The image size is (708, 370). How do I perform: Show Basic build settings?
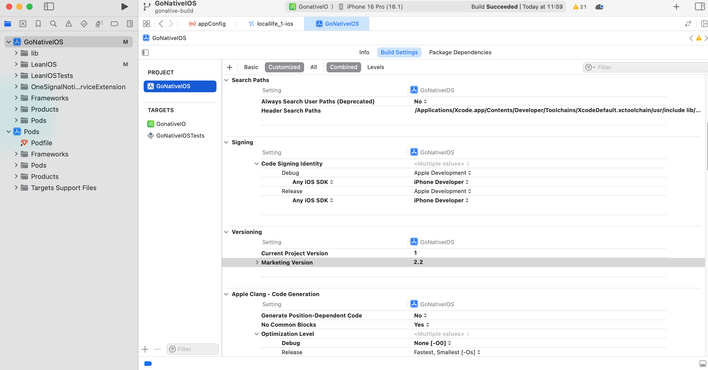click(x=251, y=67)
